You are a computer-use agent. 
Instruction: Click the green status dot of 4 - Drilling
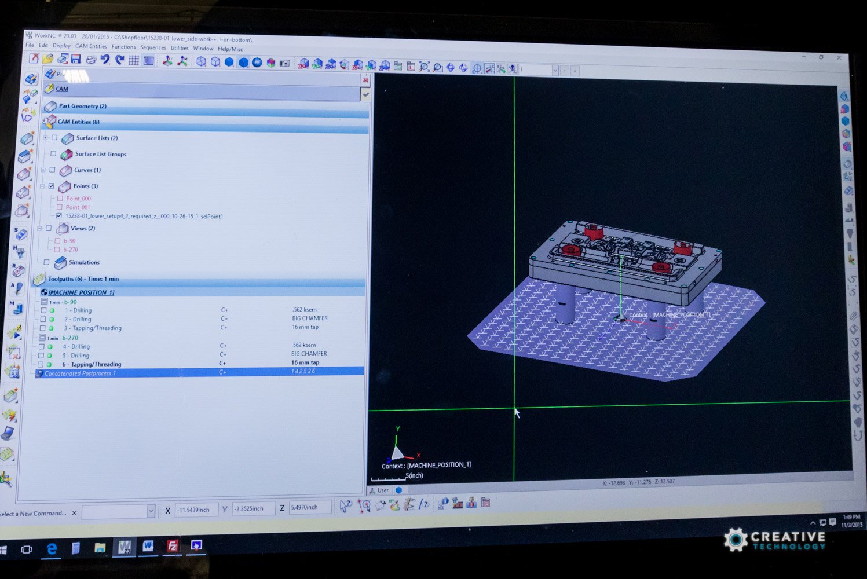50,347
